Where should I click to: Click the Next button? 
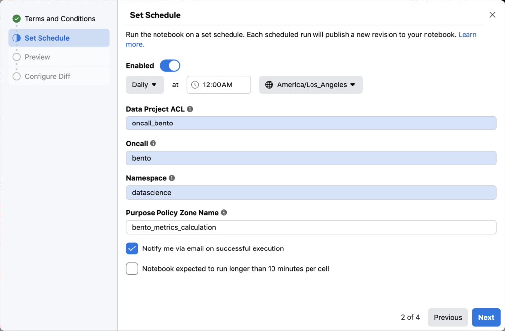pos(486,317)
